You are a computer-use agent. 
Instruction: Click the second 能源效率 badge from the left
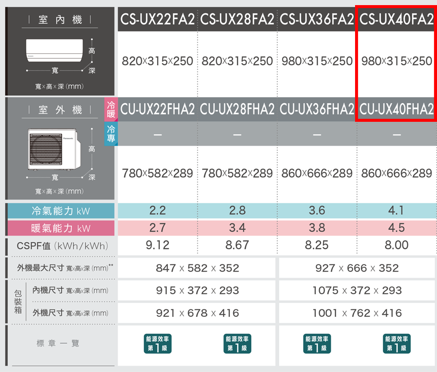[237, 344]
